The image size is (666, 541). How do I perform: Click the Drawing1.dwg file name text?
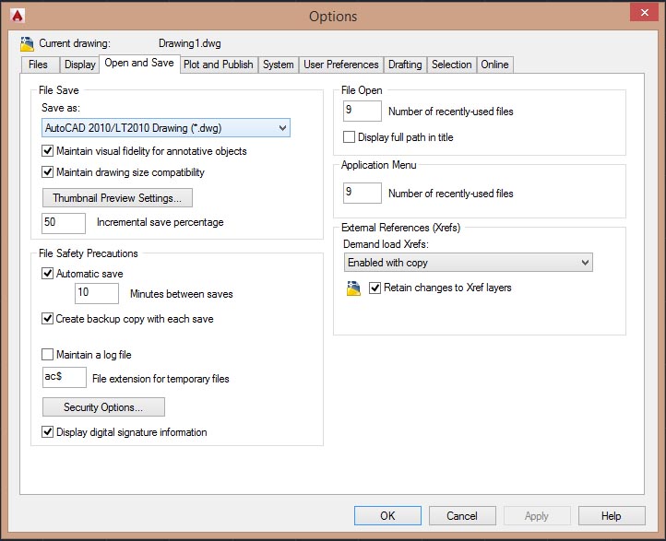(189, 43)
